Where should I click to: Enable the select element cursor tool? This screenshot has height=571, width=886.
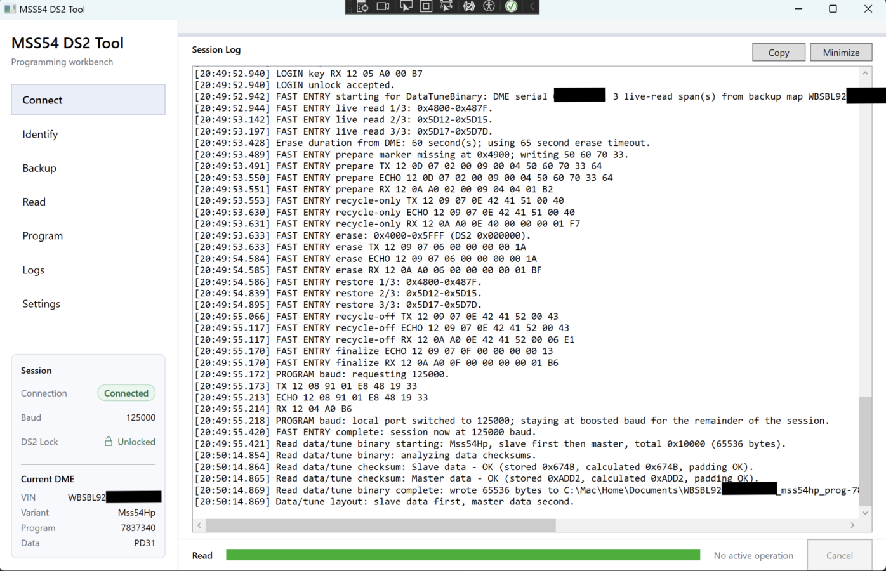pyautogui.click(x=406, y=6)
